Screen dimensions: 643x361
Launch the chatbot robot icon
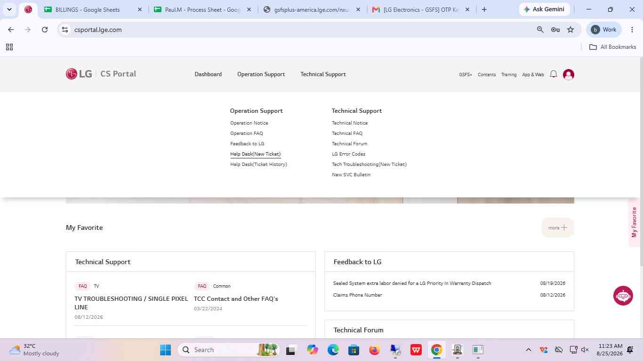coord(623,296)
